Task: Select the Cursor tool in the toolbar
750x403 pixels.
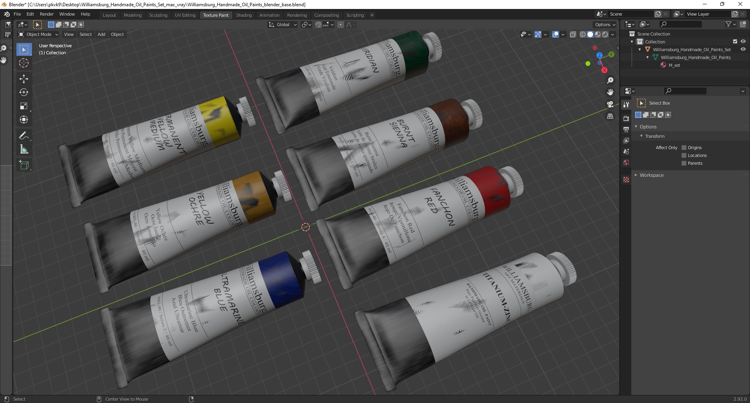Action: point(24,63)
